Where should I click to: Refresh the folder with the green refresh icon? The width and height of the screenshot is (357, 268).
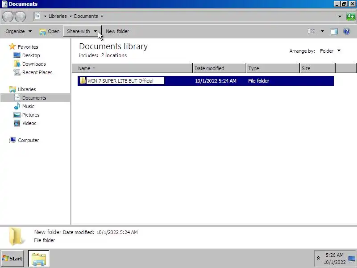coord(351,17)
